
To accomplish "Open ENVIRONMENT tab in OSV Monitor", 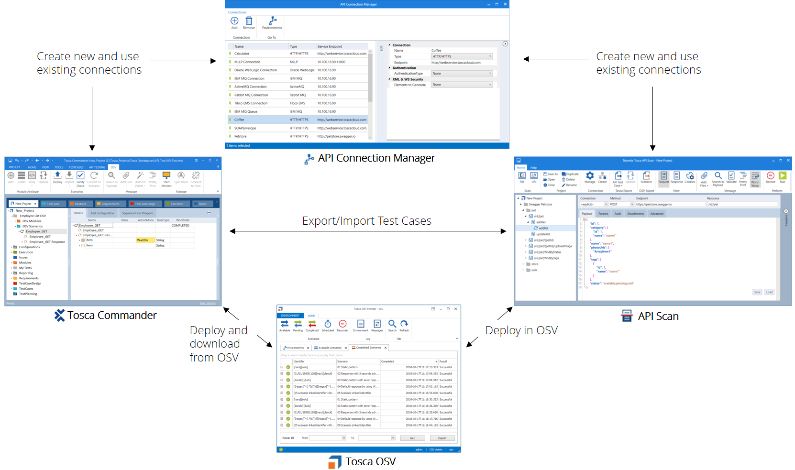I will click(290, 316).
